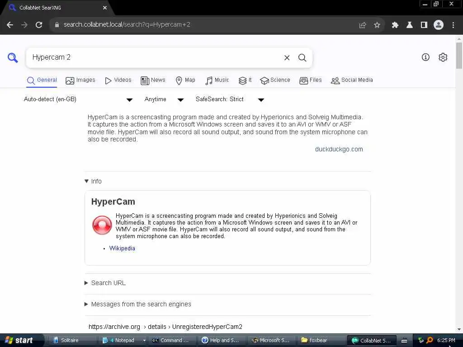Click the 6:25 PM clock
Screen dimensions: 463x347
tap(446, 340)
